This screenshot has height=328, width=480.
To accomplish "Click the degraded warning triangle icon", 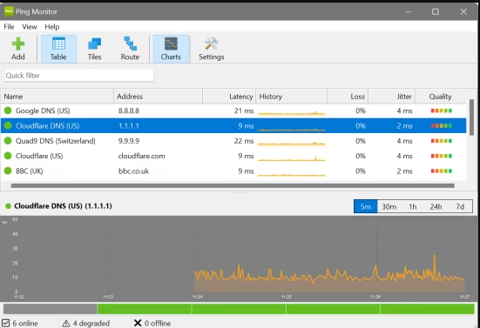I will [x=66, y=324].
